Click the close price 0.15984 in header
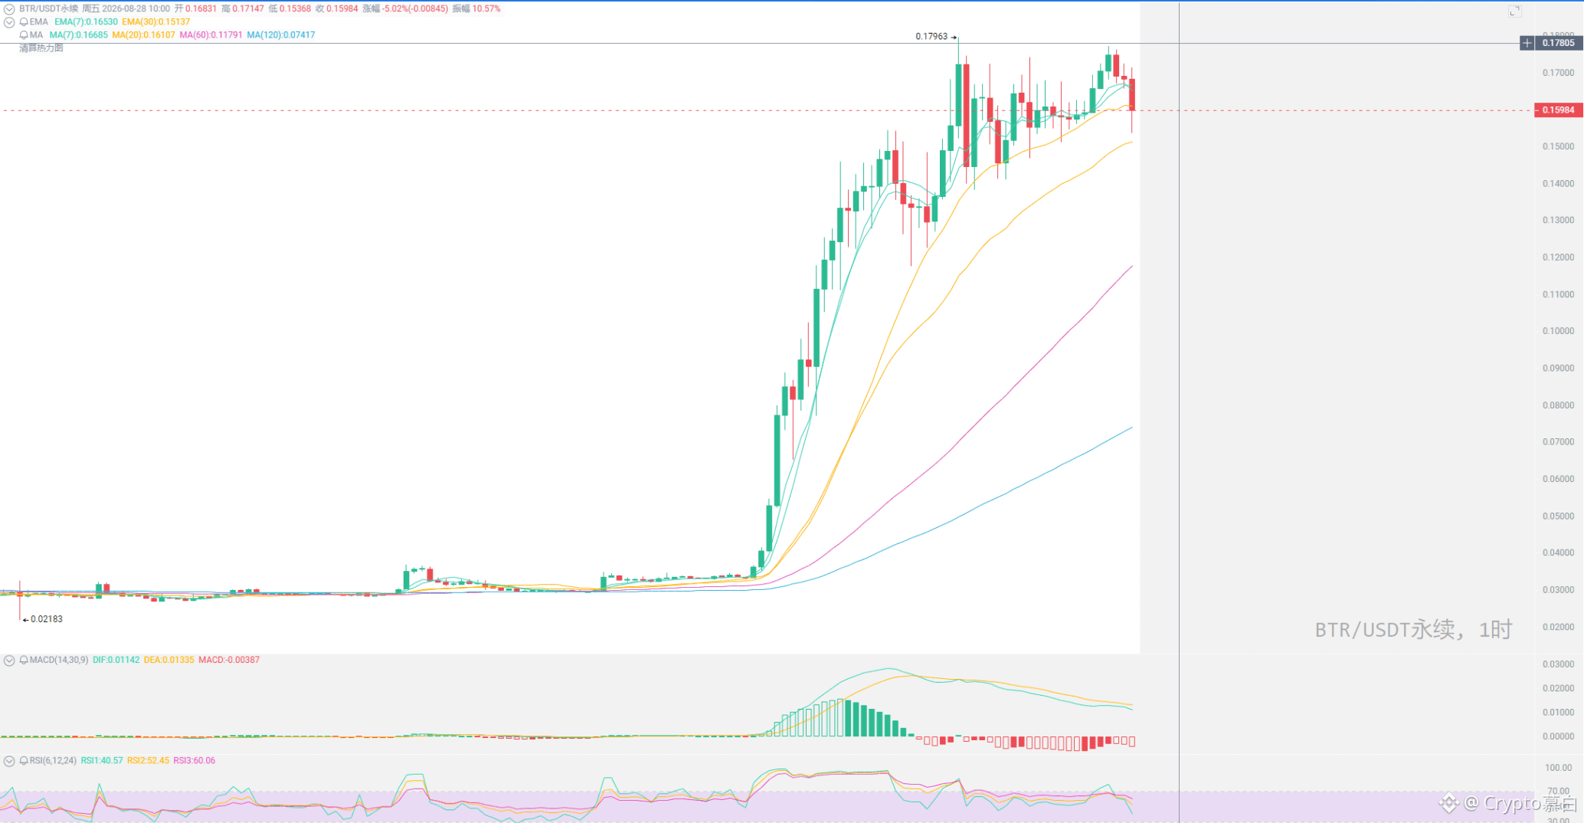1584x823 pixels. click(342, 9)
